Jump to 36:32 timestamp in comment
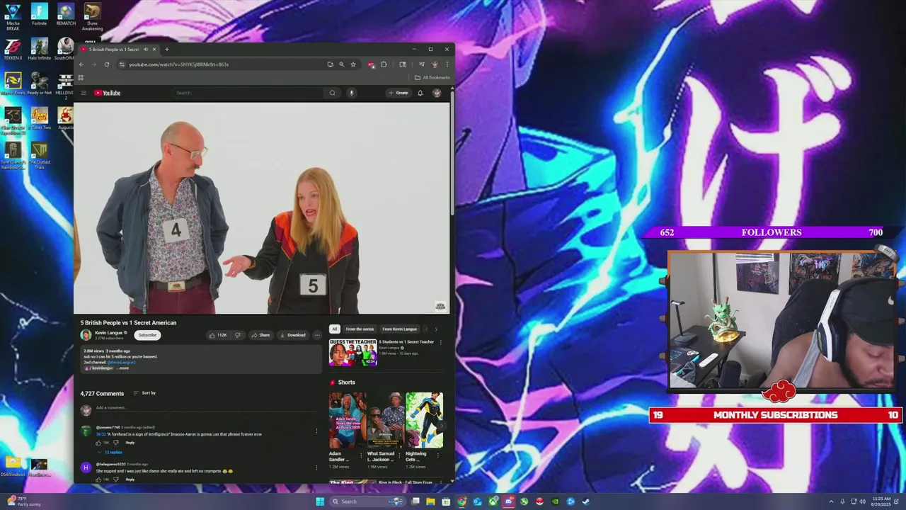The image size is (906, 510). click(101, 434)
